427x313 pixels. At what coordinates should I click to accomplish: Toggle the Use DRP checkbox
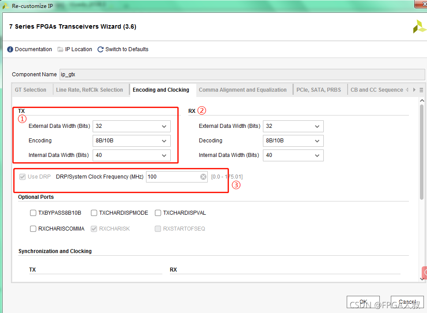(x=22, y=177)
